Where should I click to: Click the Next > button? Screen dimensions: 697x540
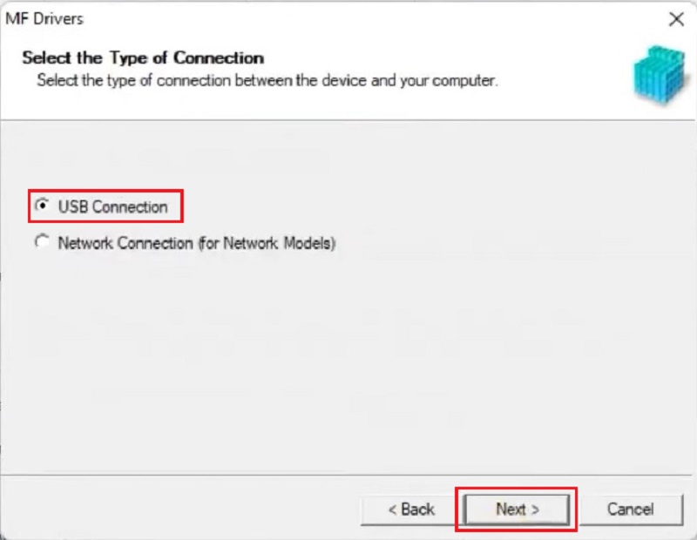pyautogui.click(x=517, y=510)
